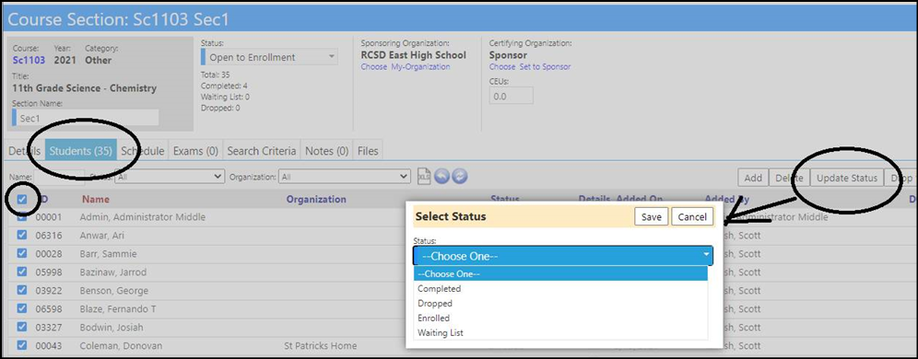Uncheck the Barr, Sammie row checkbox
The width and height of the screenshot is (918, 359).
[22, 253]
